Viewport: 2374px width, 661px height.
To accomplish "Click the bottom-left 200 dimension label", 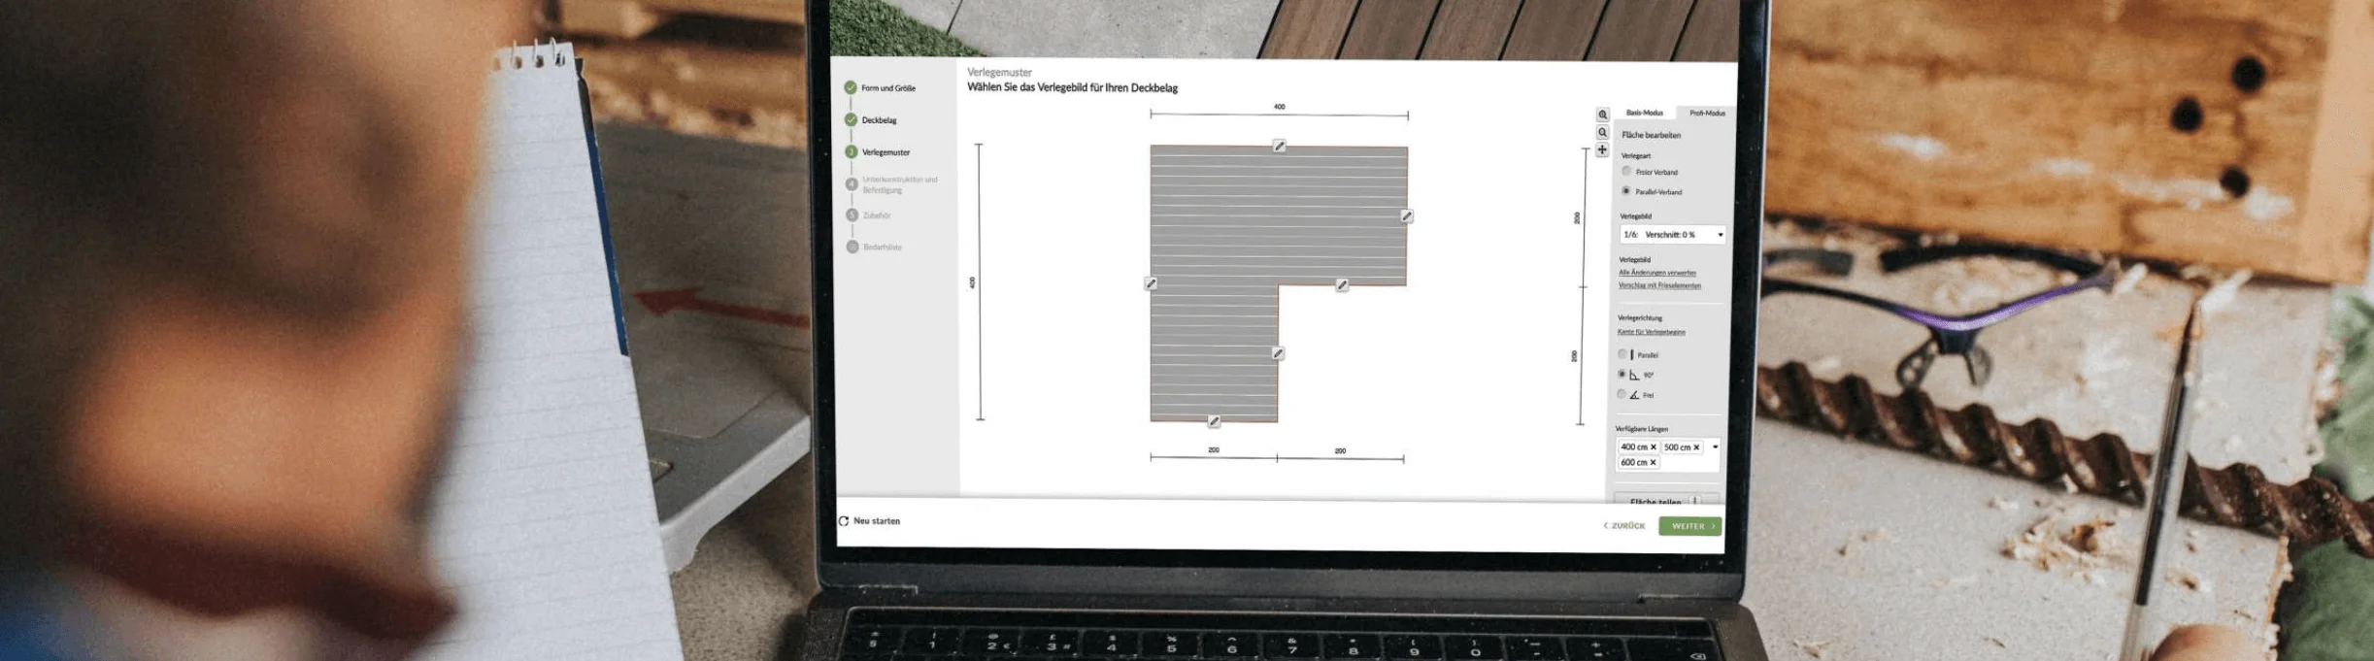I will pos(1214,450).
